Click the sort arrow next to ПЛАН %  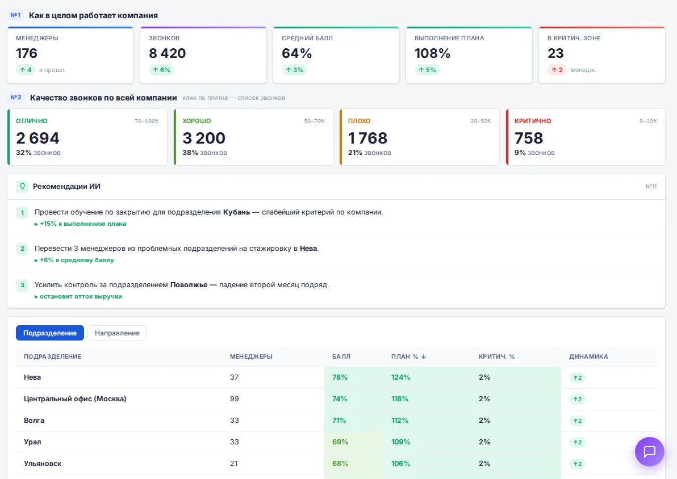pyautogui.click(x=424, y=356)
